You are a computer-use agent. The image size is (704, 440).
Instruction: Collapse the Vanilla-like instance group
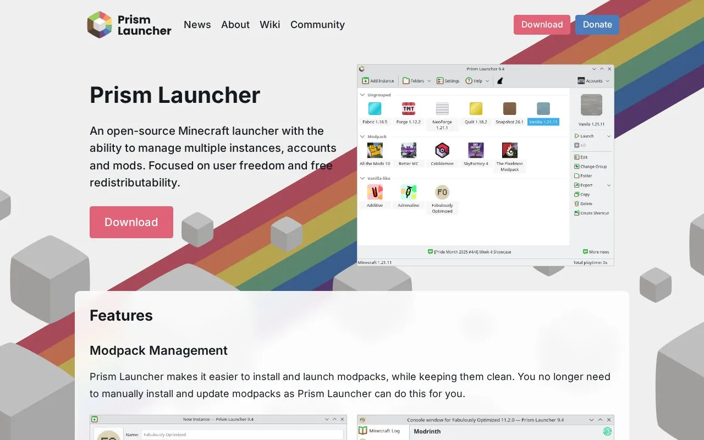coord(362,178)
